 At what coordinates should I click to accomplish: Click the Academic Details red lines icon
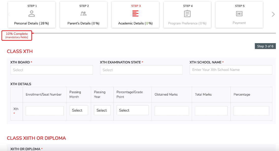(135, 13)
